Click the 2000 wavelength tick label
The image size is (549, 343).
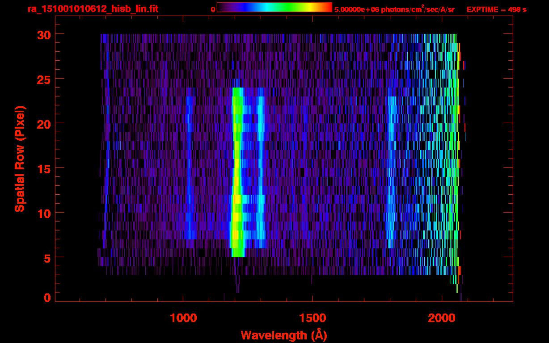coord(442,318)
